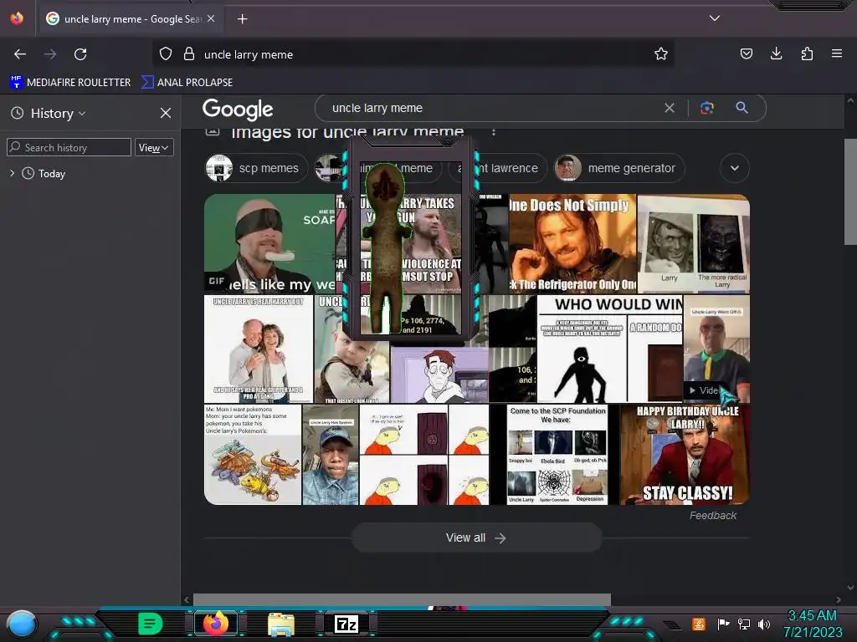The image size is (857, 642).
Task: Click the Feedback link
Action: [713, 515]
